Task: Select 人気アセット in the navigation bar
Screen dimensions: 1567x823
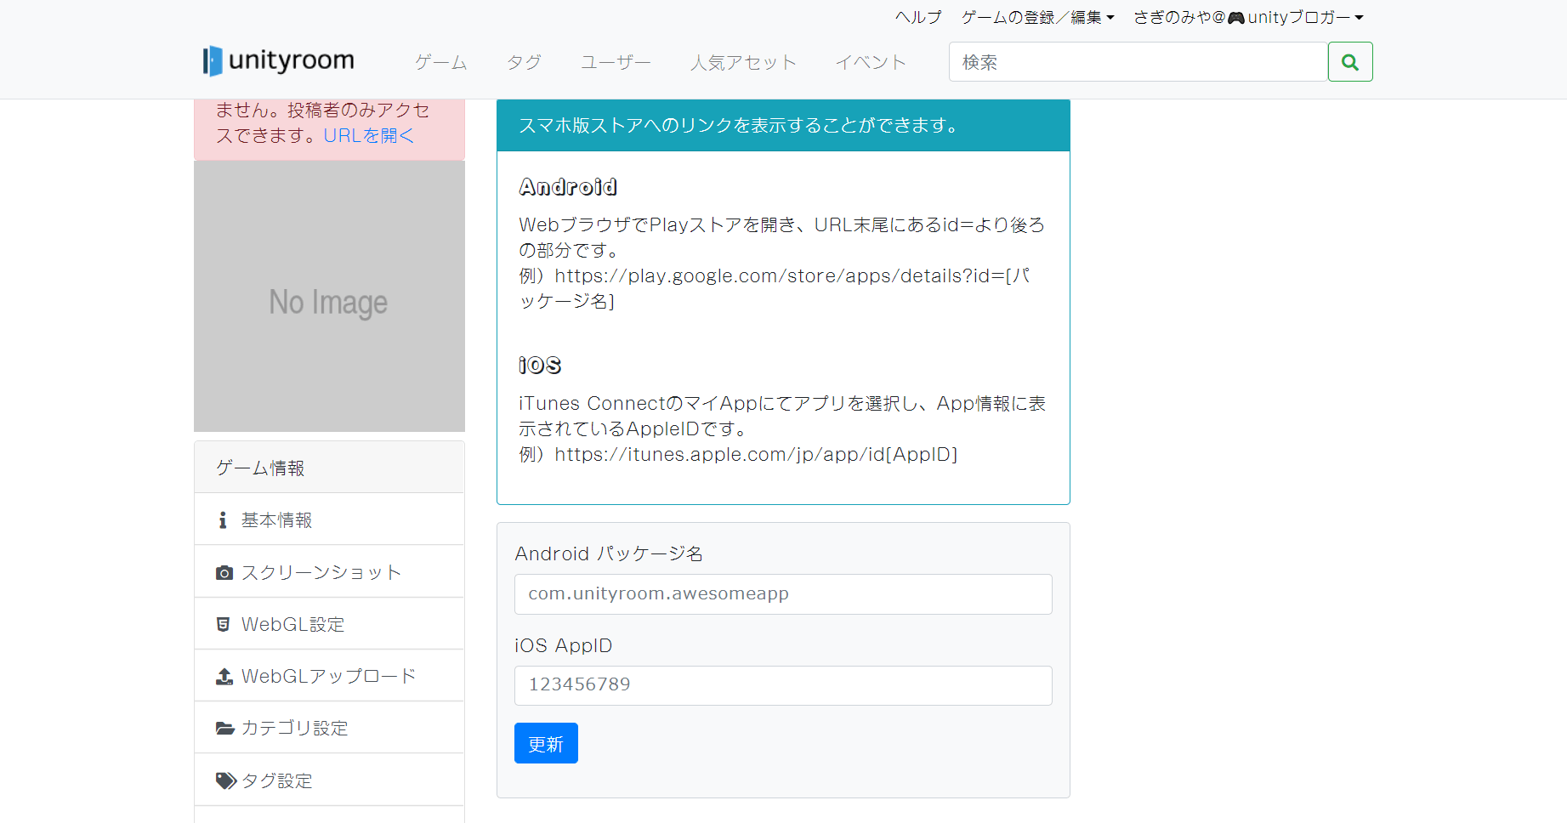Action: tap(743, 61)
